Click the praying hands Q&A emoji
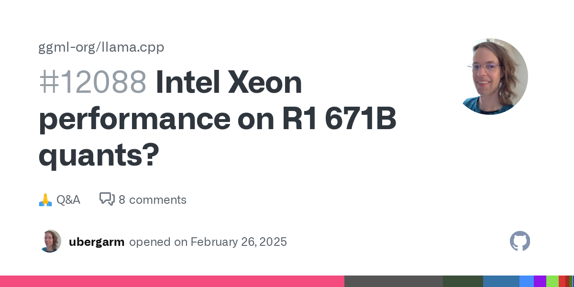The image size is (574, 287). (x=45, y=200)
